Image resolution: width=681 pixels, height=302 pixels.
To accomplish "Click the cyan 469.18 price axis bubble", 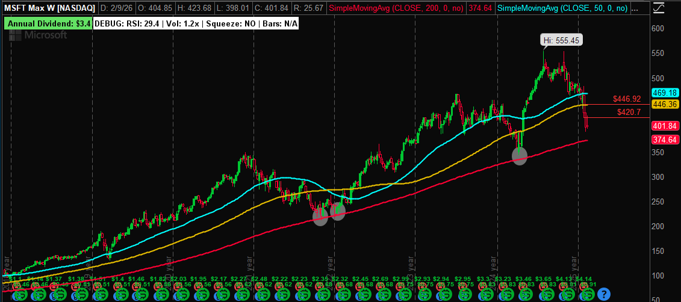I will (x=665, y=93).
